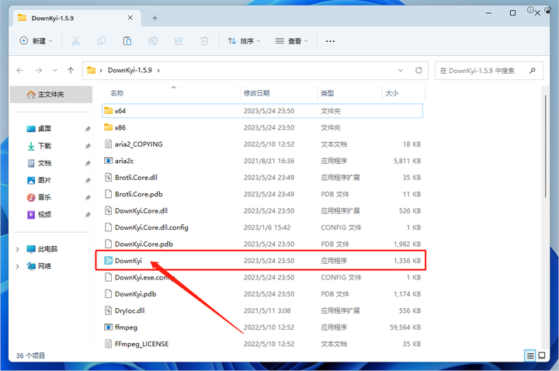Click the Share icon in toolbar

click(x=179, y=41)
